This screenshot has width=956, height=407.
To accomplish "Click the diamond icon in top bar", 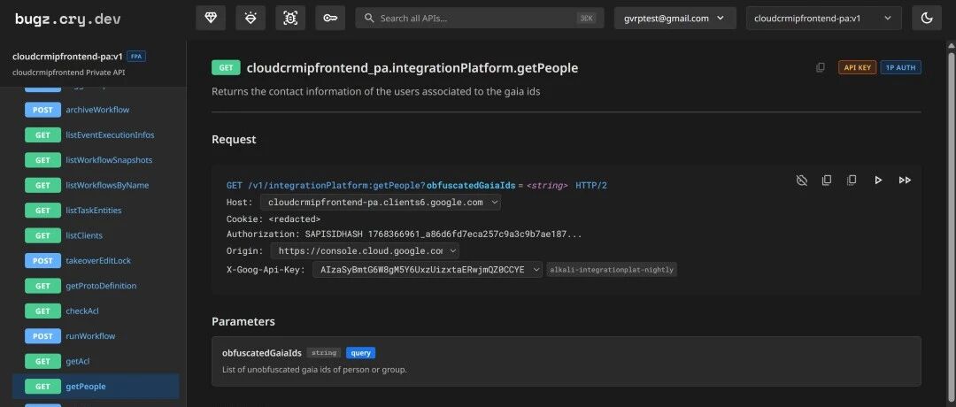I will click(211, 19).
